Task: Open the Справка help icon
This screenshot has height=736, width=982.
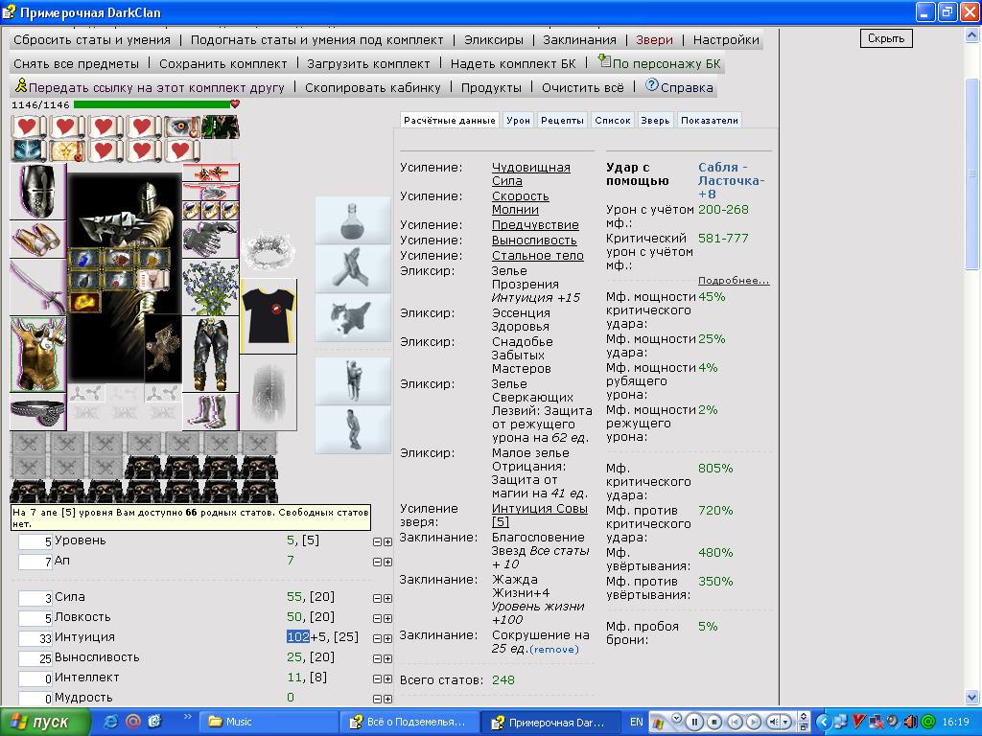Action: tap(652, 85)
